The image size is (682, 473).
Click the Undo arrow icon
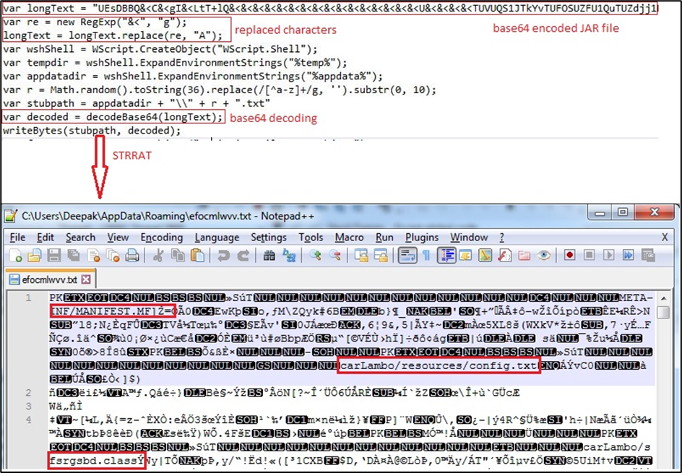(223, 255)
